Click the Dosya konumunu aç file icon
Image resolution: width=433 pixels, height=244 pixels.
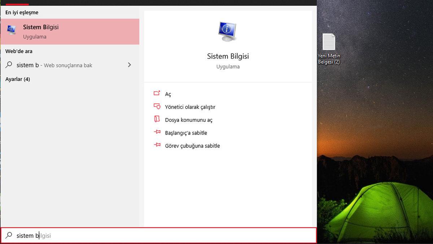(157, 119)
